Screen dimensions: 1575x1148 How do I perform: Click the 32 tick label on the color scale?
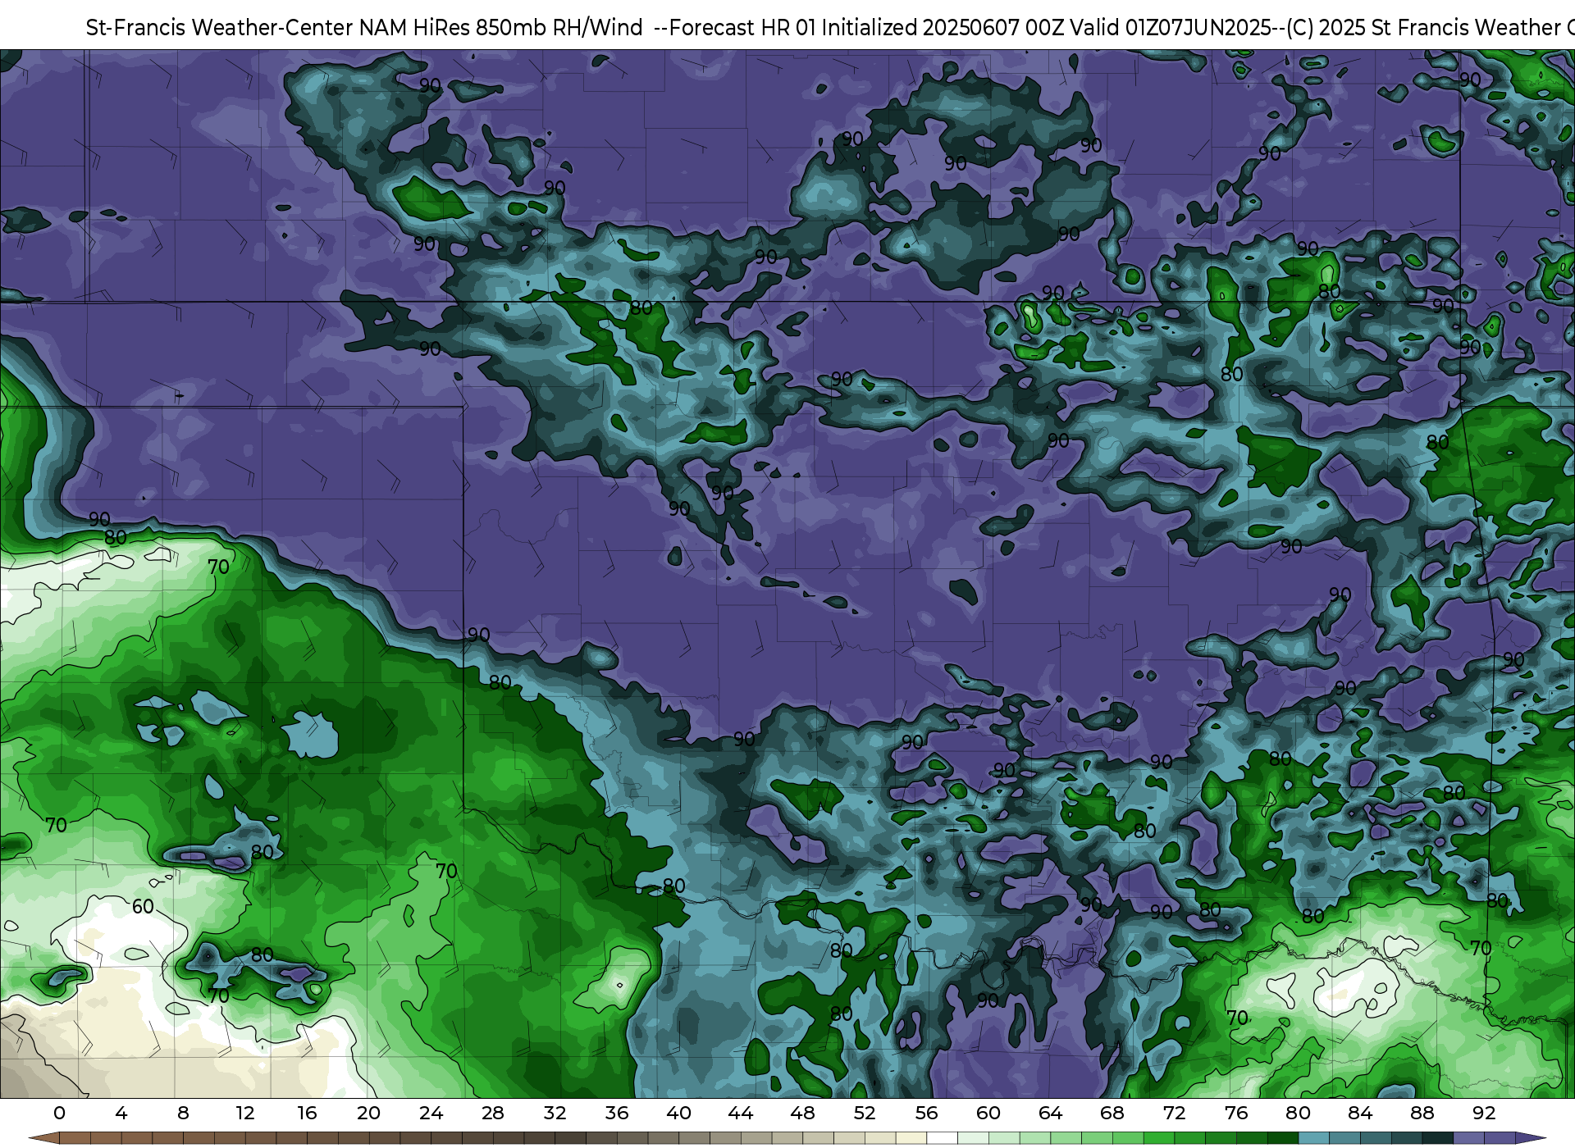[x=555, y=1113]
